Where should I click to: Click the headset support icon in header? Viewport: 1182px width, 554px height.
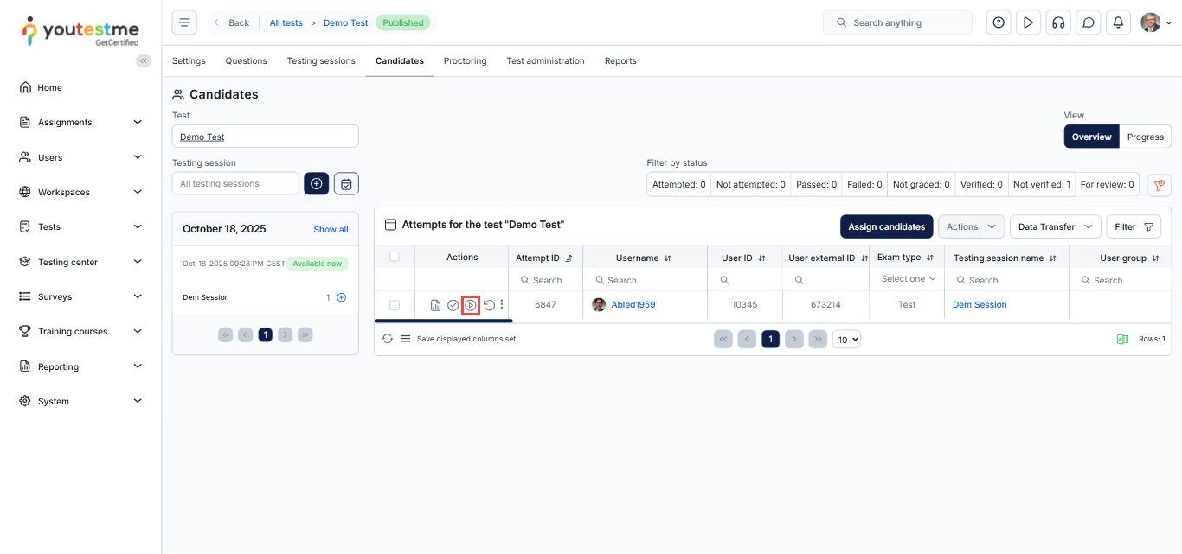(1058, 23)
